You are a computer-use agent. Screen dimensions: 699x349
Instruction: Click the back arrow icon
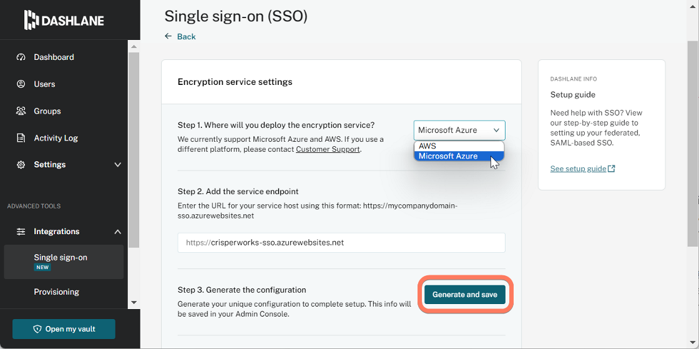[x=168, y=36]
